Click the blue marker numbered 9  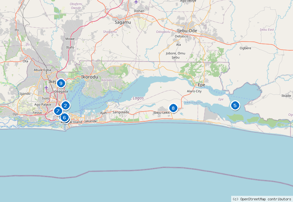click(61, 83)
